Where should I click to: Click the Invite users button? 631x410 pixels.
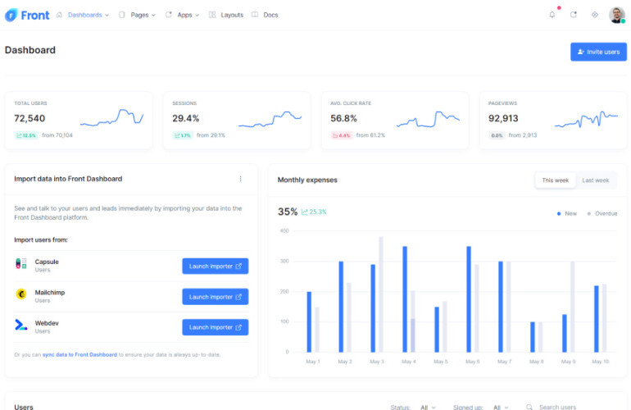(598, 52)
